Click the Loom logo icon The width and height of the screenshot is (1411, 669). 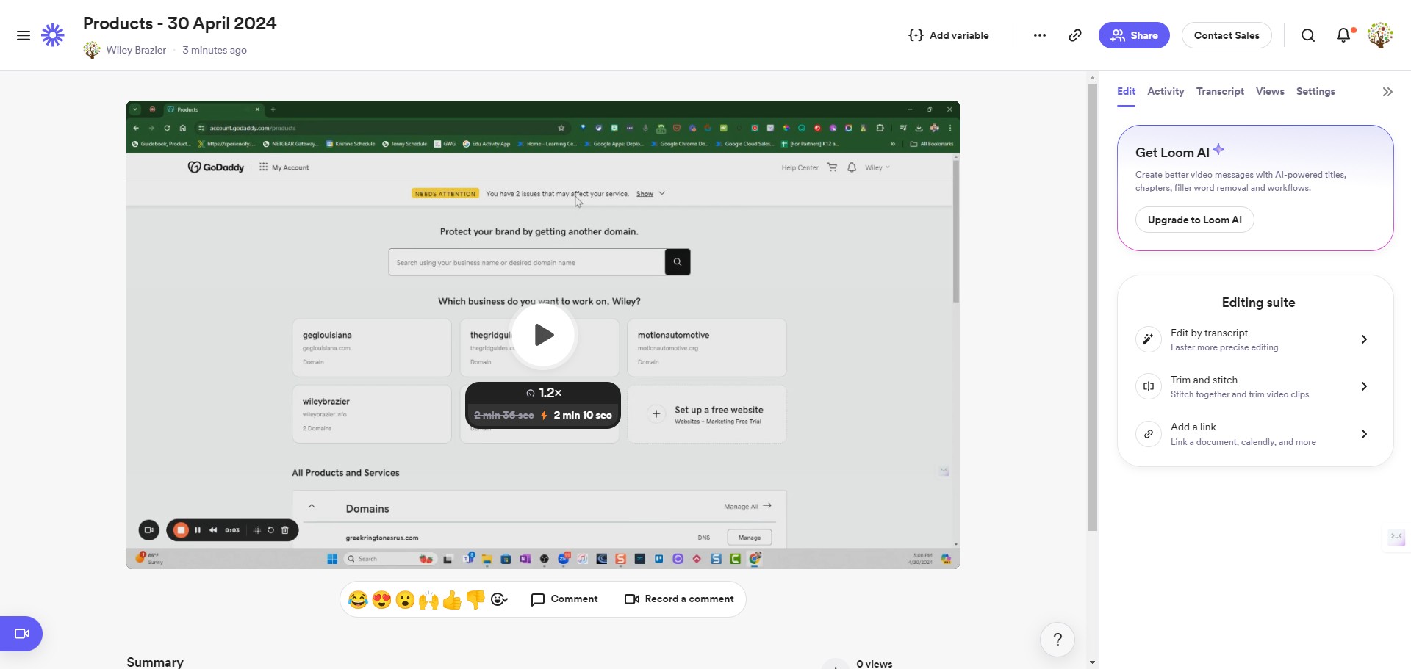53,35
